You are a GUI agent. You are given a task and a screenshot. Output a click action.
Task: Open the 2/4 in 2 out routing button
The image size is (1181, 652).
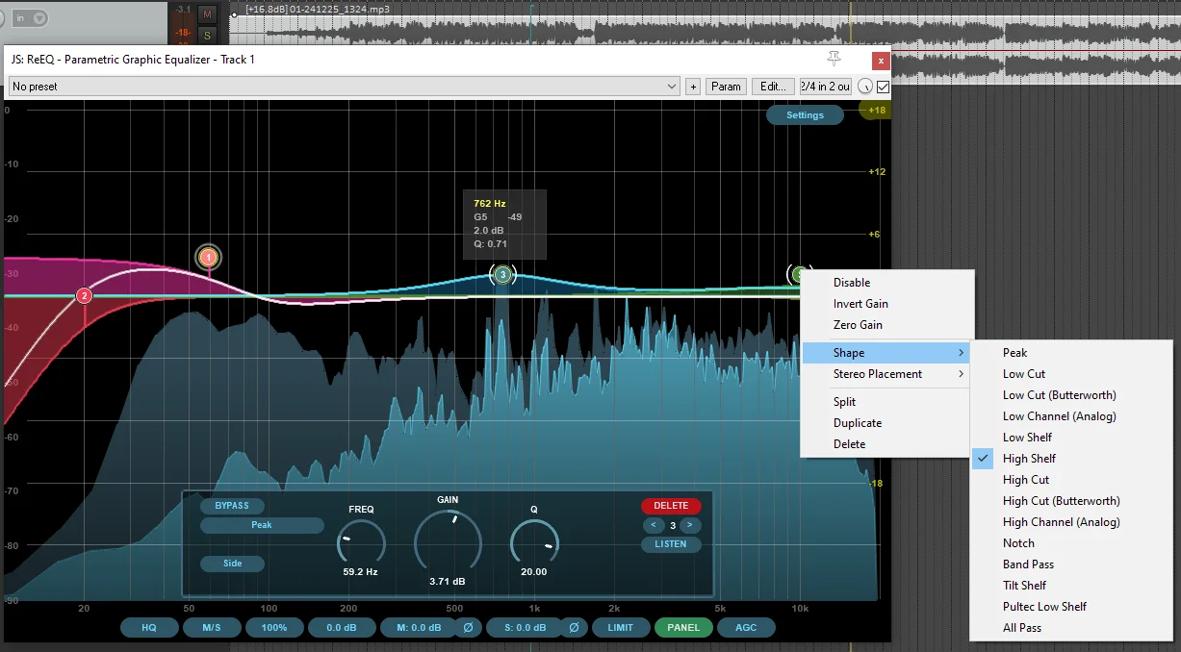[825, 87]
